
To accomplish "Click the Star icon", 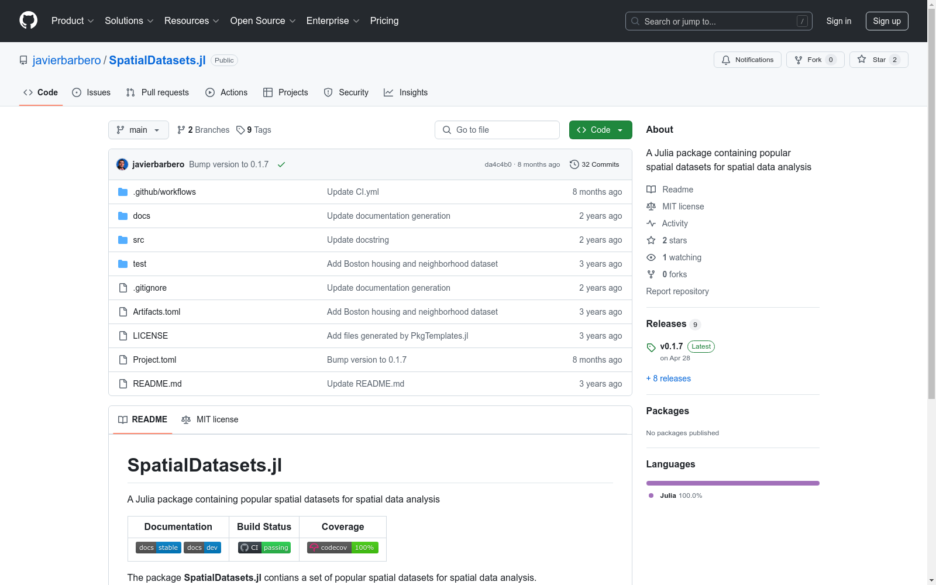I will (x=862, y=59).
